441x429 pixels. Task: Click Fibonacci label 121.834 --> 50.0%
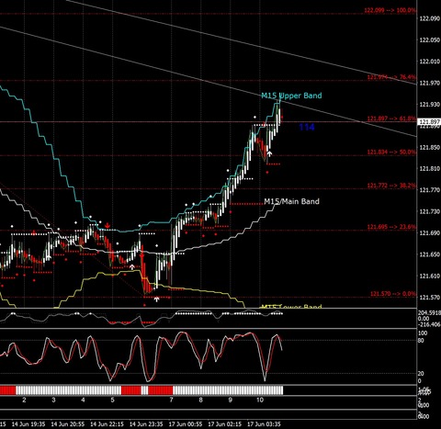click(x=391, y=152)
